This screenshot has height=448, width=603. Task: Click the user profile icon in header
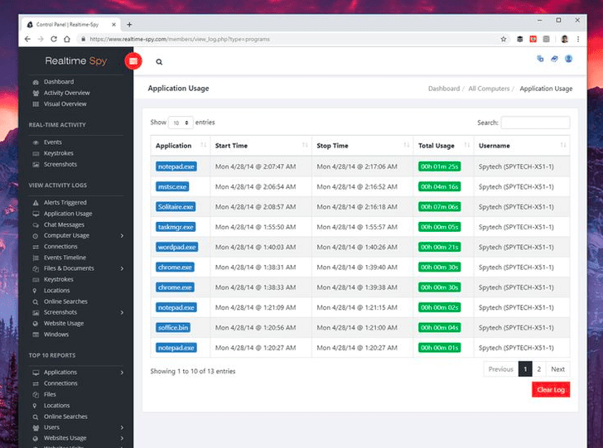tap(568, 59)
